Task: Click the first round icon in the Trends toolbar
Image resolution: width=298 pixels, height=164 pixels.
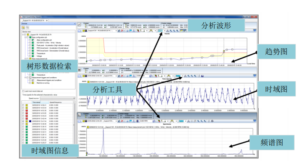Action: point(80,31)
